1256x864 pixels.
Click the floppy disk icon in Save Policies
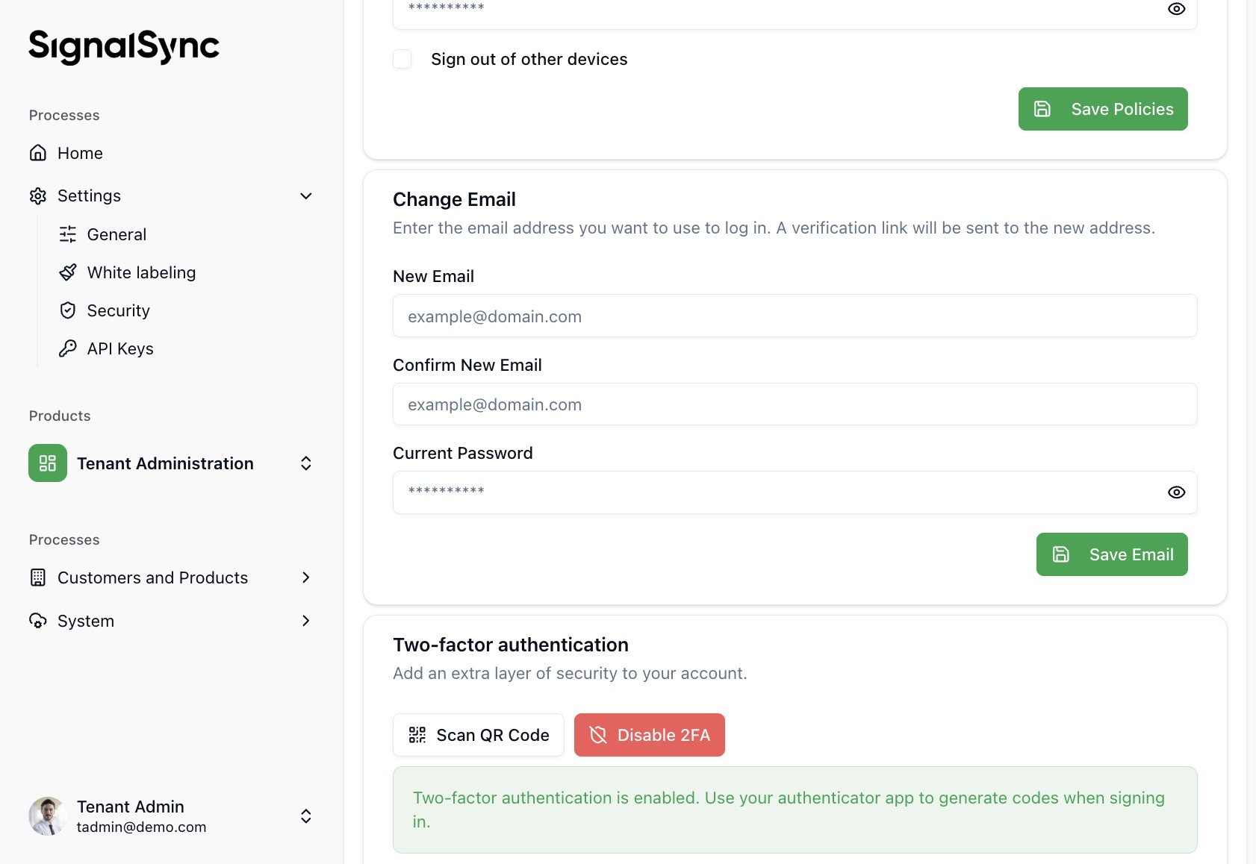click(x=1042, y=109)
